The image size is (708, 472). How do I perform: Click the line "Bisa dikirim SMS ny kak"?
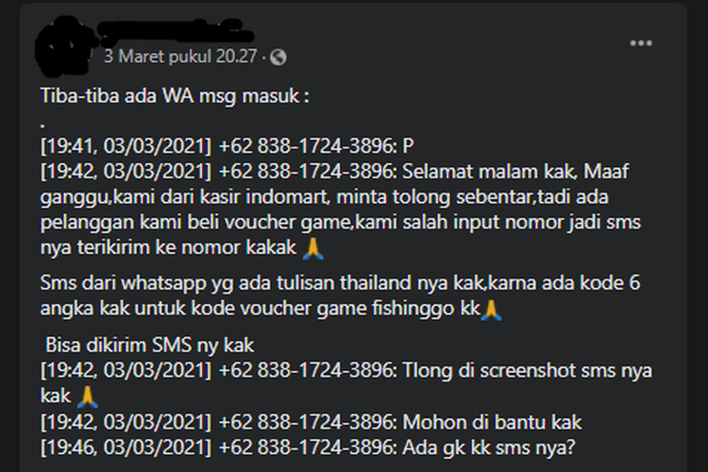click(x=149, y=346)
